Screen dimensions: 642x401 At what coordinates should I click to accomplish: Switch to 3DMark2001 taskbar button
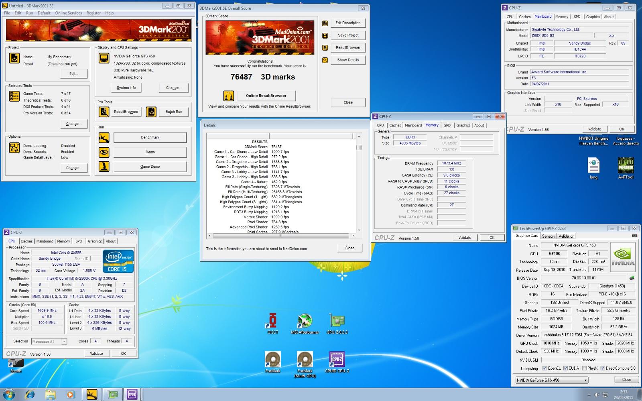pyautogui.click(x=92, y=395)
